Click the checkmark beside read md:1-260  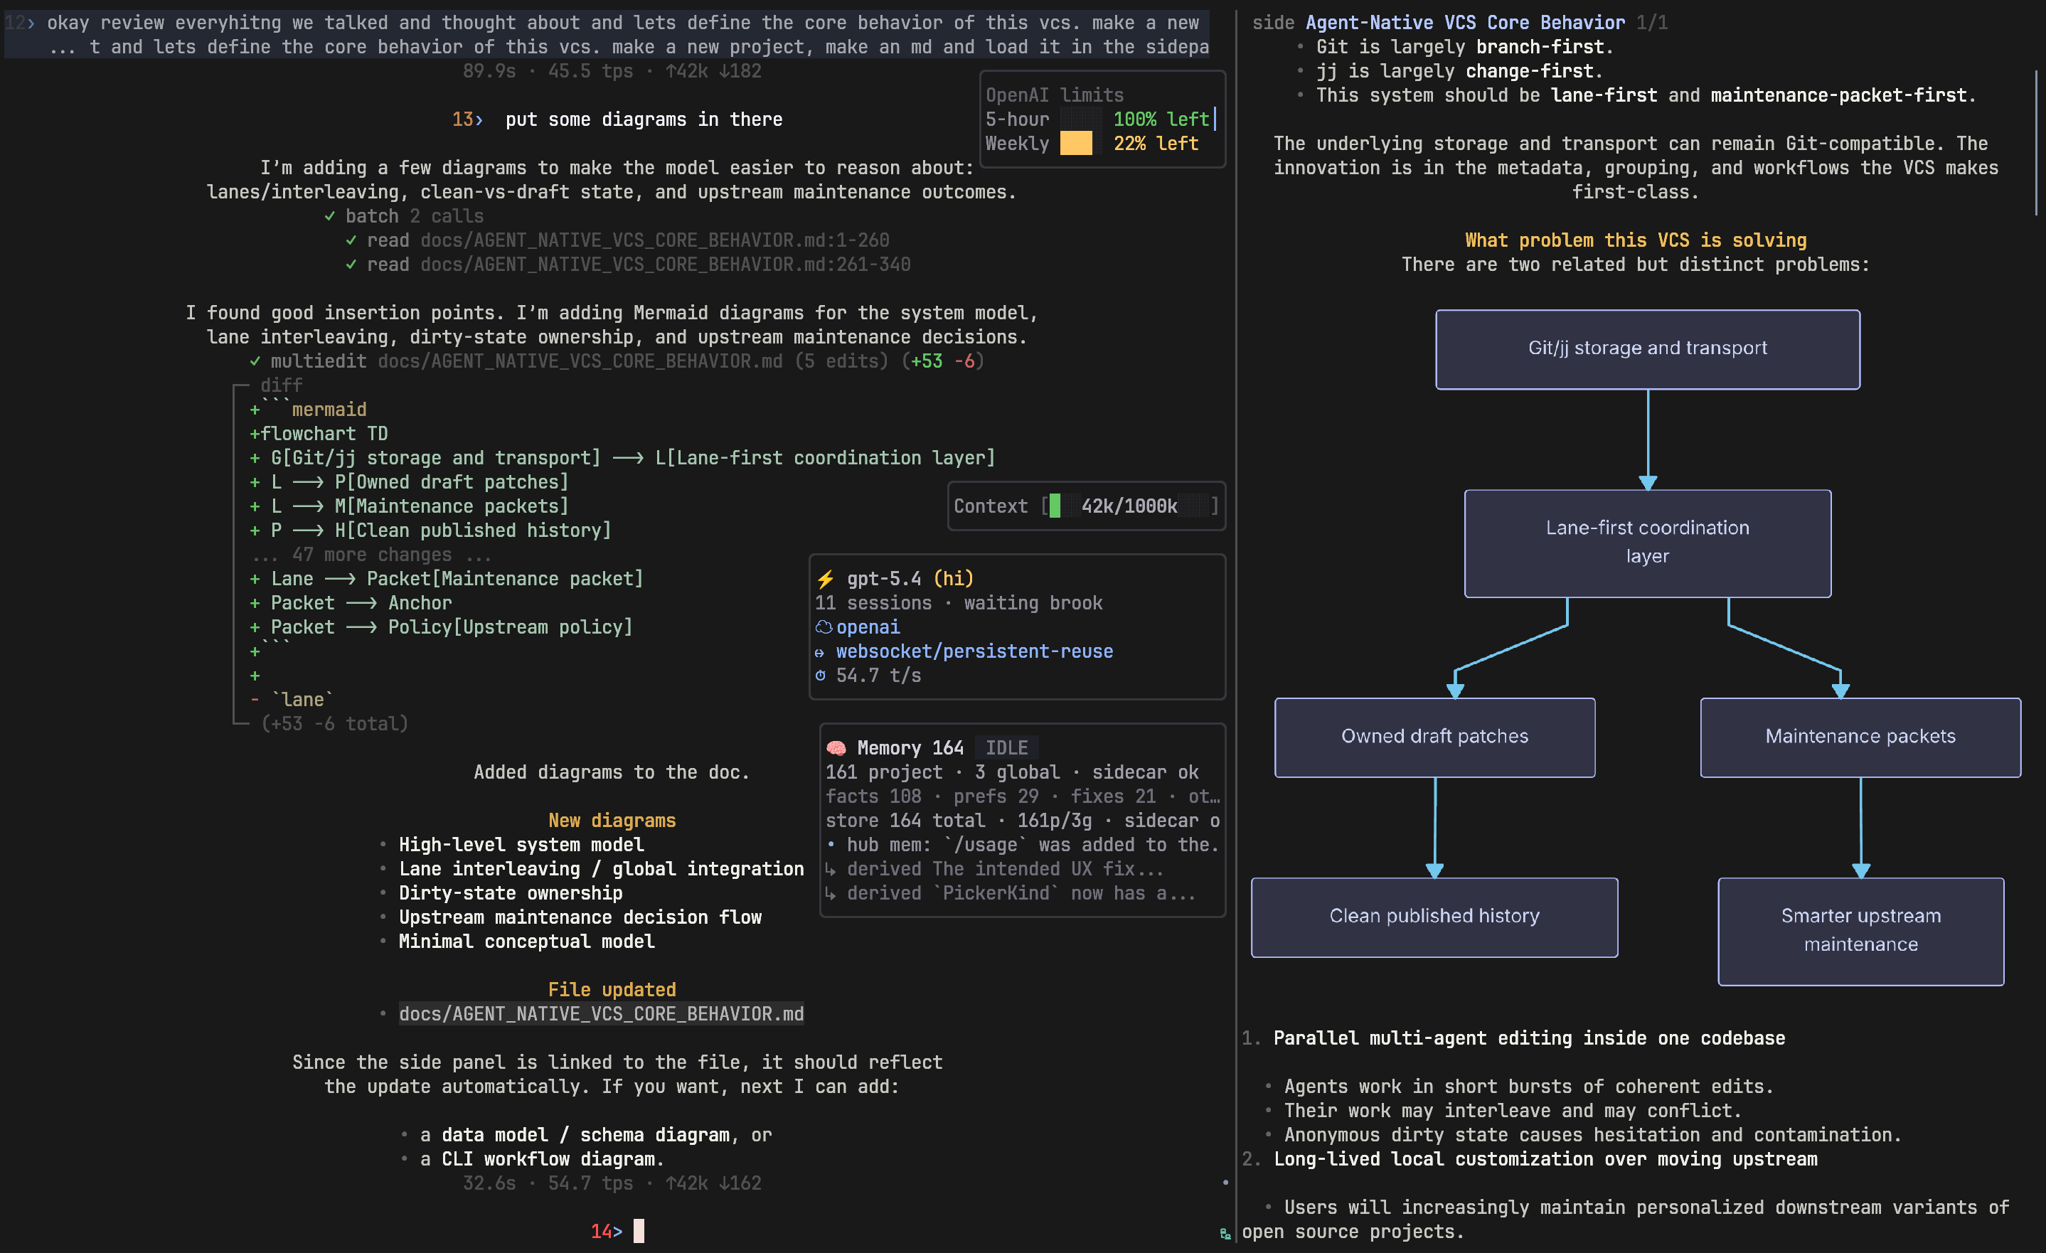(x=351, y=240)
